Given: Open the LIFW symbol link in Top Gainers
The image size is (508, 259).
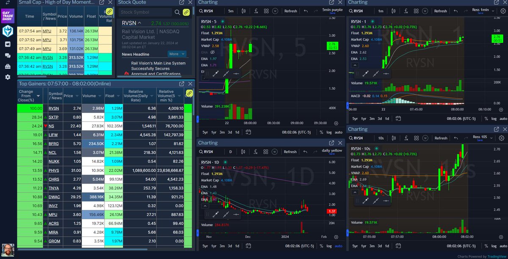Looking at the screenshot, I should [x=53, y=135].
